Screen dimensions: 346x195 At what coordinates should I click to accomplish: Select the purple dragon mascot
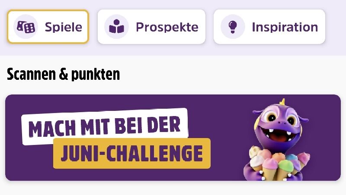[x=279, y=140]
